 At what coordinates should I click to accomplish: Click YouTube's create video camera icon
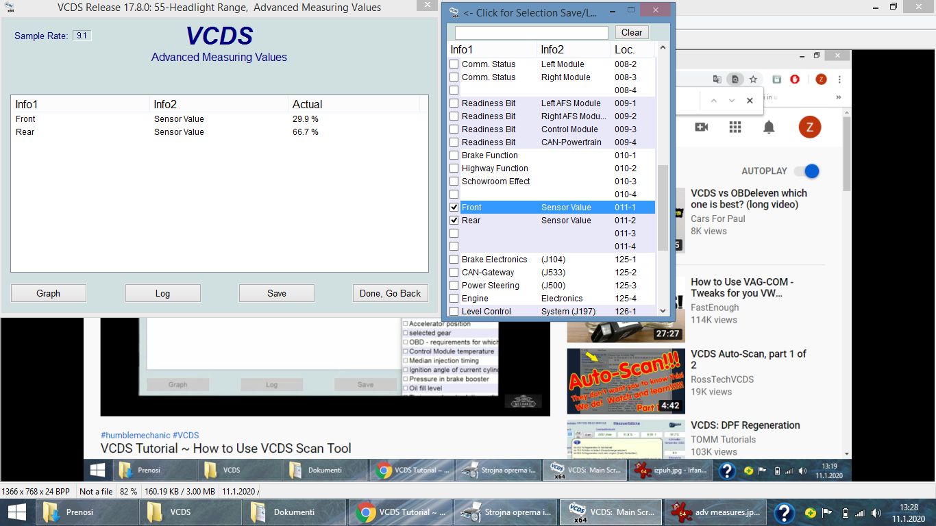(x=701, y=127)
